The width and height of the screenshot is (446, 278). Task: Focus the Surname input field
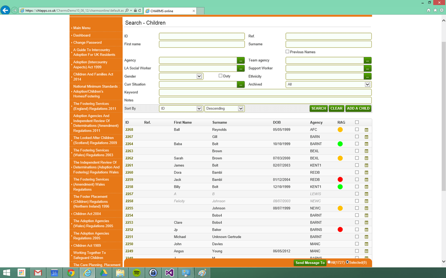click(329, 44)
